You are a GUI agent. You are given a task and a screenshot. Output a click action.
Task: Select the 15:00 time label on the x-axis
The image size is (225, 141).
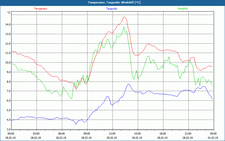[x=137, y=134]
